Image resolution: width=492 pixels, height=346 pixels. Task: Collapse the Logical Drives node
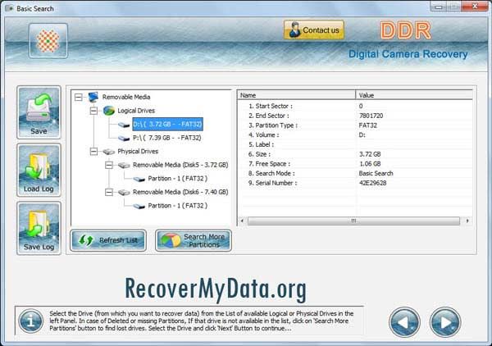tap(93, 111)
